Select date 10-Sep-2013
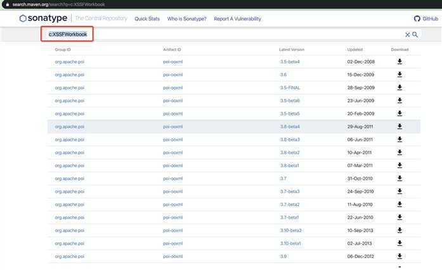 click(x=360, y=230)
